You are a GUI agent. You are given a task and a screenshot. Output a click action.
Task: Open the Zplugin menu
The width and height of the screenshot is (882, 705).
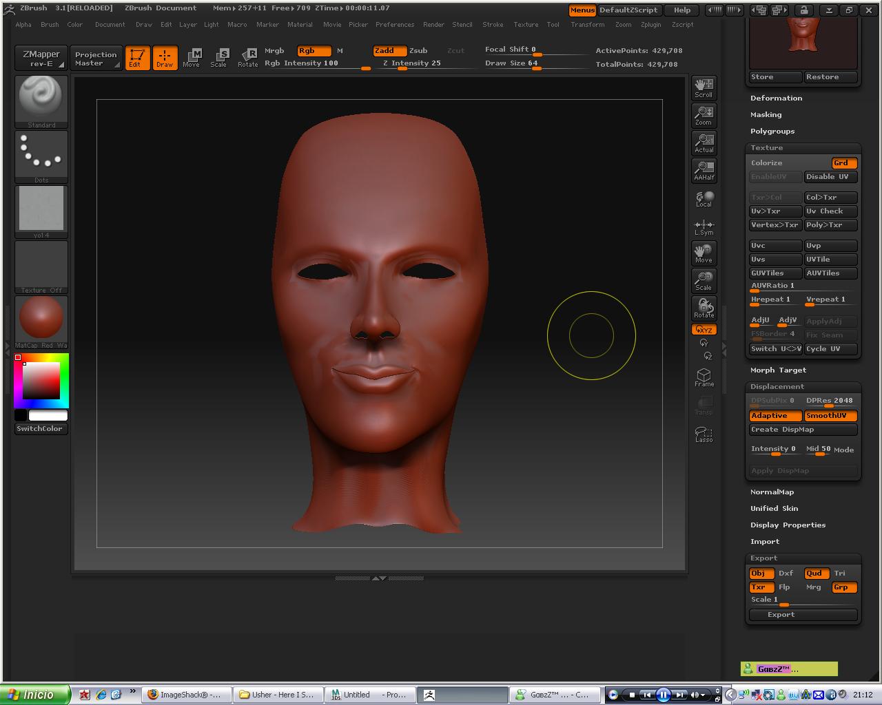click(x=650, y=25)
